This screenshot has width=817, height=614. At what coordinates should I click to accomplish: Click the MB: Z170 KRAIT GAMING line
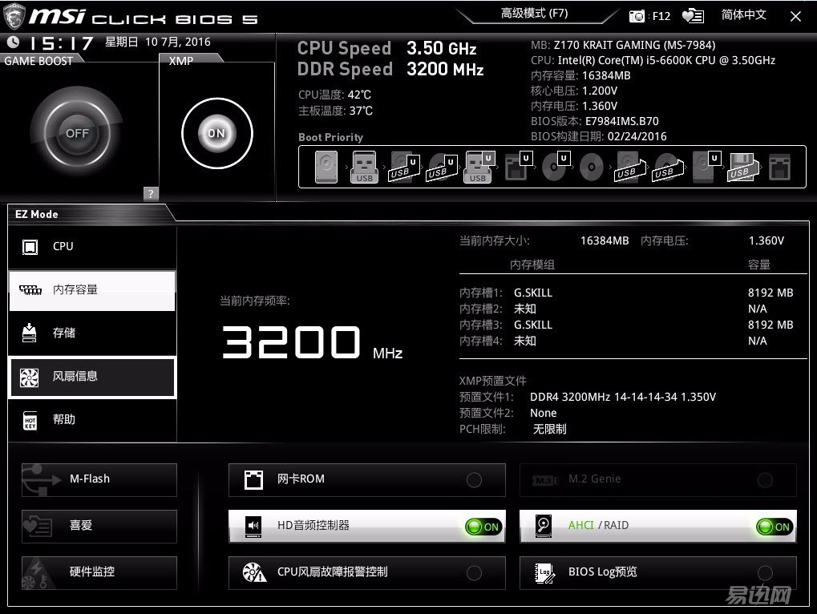pos(623,46)
